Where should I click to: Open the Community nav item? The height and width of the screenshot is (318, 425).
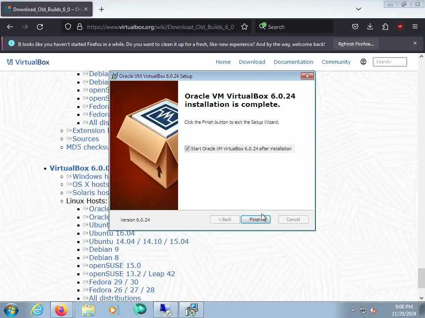[336, 62]
